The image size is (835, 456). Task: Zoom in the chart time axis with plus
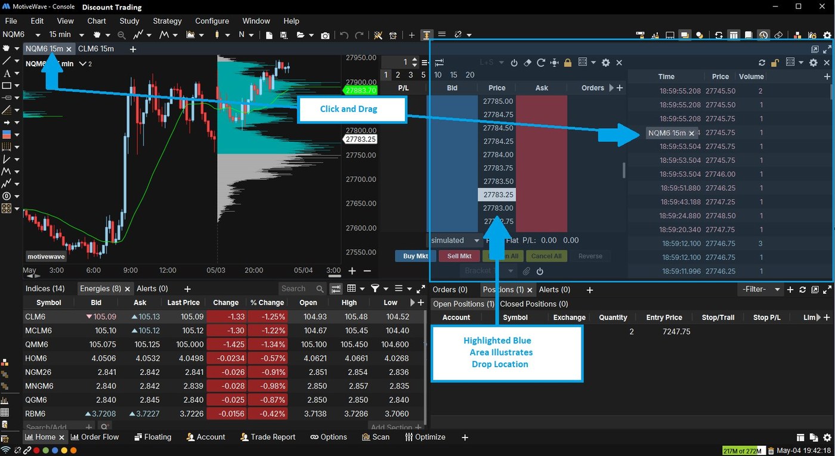352,271
